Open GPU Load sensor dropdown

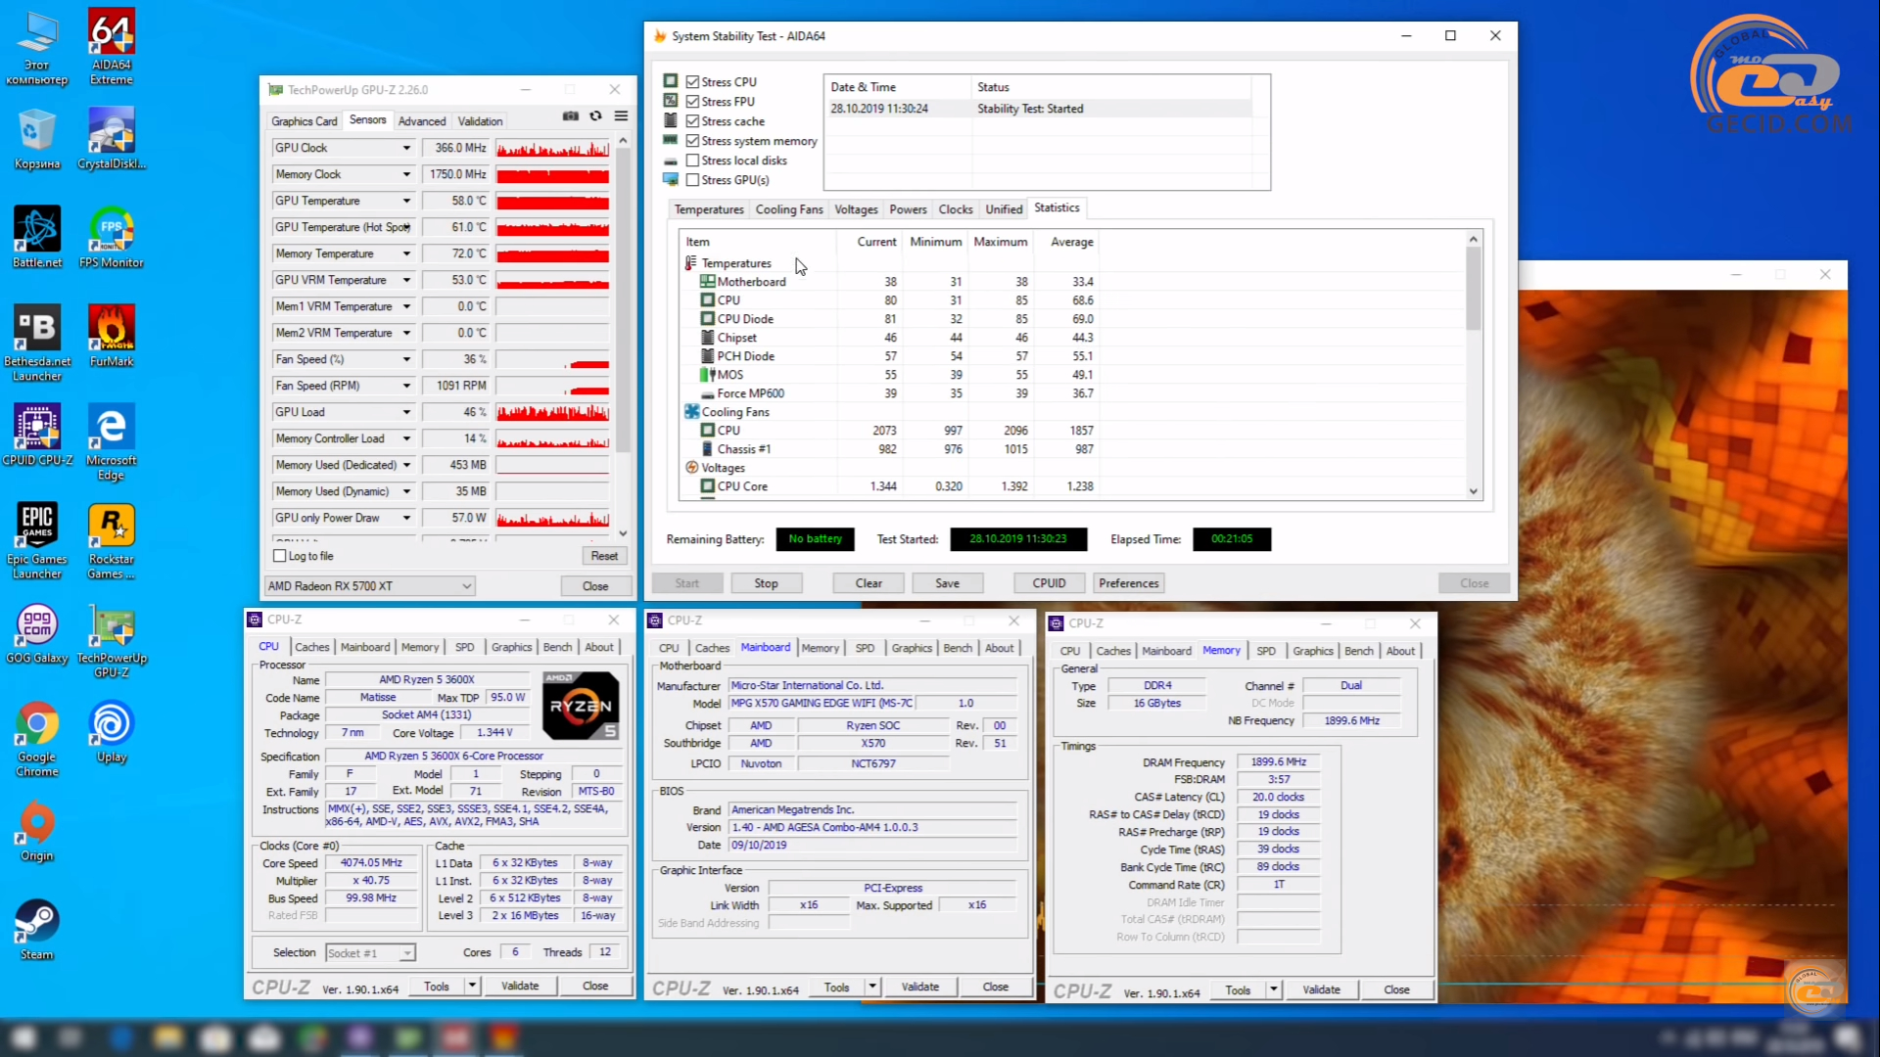click(x=406, y=412)
